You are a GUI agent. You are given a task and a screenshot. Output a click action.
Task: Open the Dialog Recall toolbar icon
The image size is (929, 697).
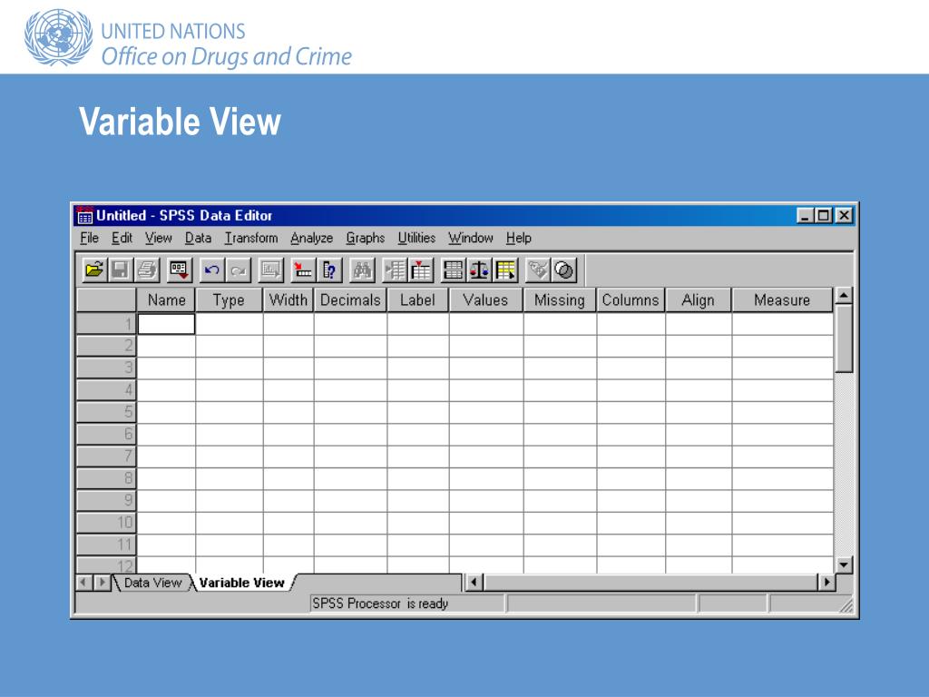click(x=179, y=270)
